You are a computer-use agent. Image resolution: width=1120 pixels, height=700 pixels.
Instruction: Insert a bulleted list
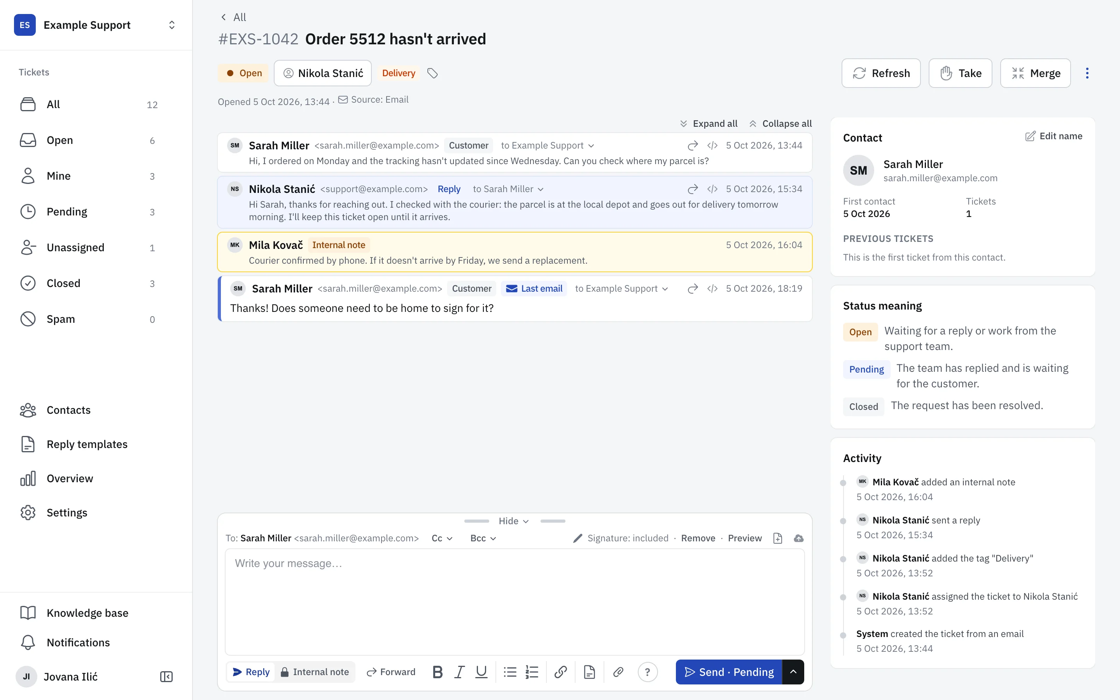coord(510,672)
